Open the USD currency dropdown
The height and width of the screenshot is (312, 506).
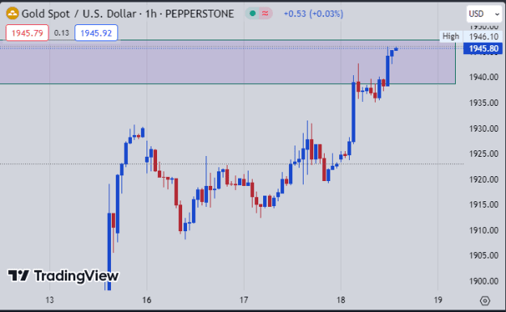(x=484, y=14)
